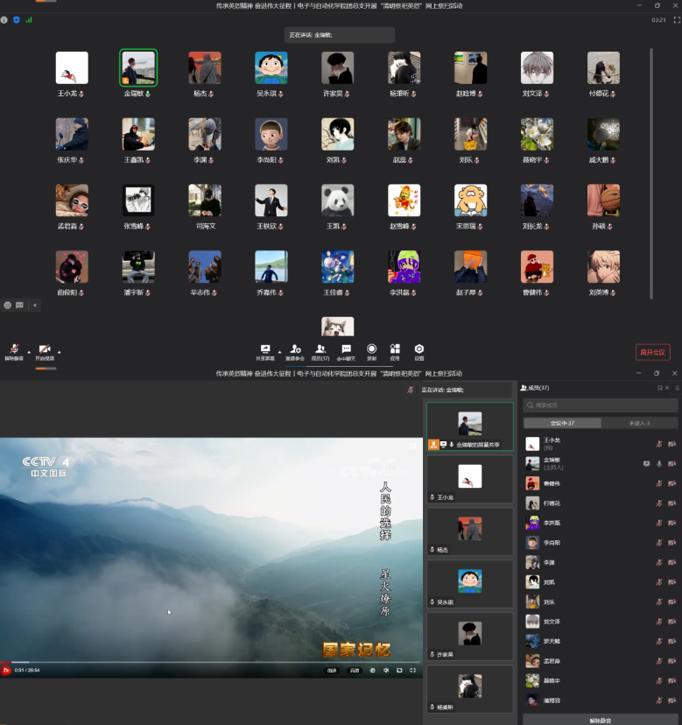
Task: Open the Apps (应用) toolbar icon
Action: [395, 348]
